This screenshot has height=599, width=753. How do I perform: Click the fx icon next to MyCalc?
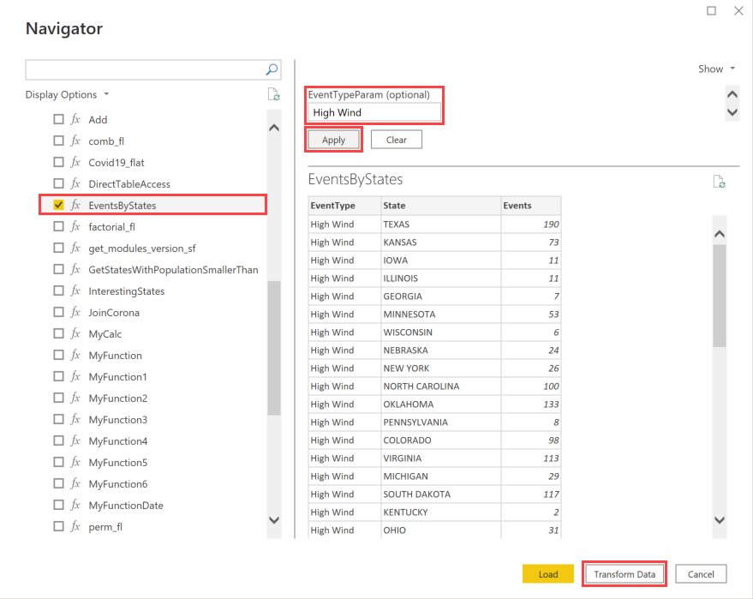(x=75, y=334)
